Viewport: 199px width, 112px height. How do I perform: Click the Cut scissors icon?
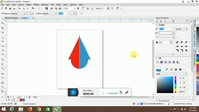[x=19, y=8]
